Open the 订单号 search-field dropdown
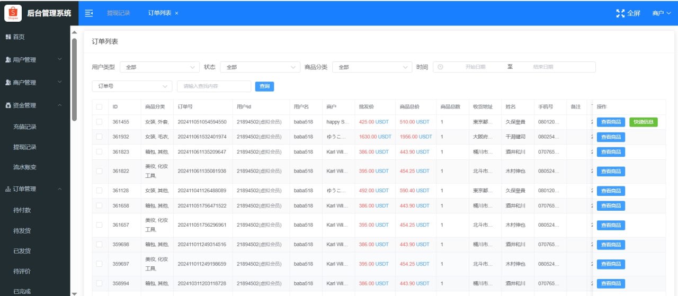 pyautogui.click(x=132, y=86)
